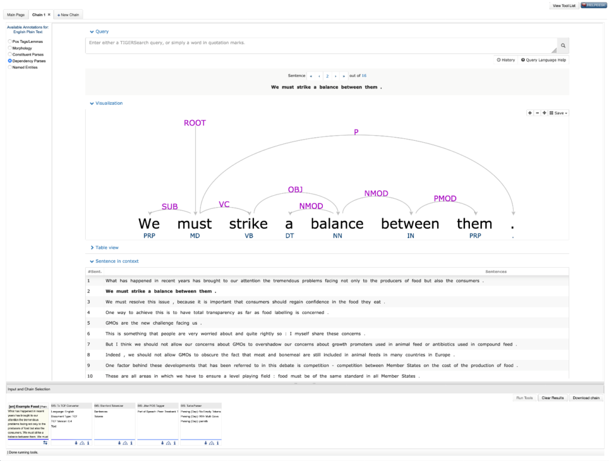Viewport: 609px width, 461px height.
Task: Open the New Chain tab
Action: (x=68, y=14)
